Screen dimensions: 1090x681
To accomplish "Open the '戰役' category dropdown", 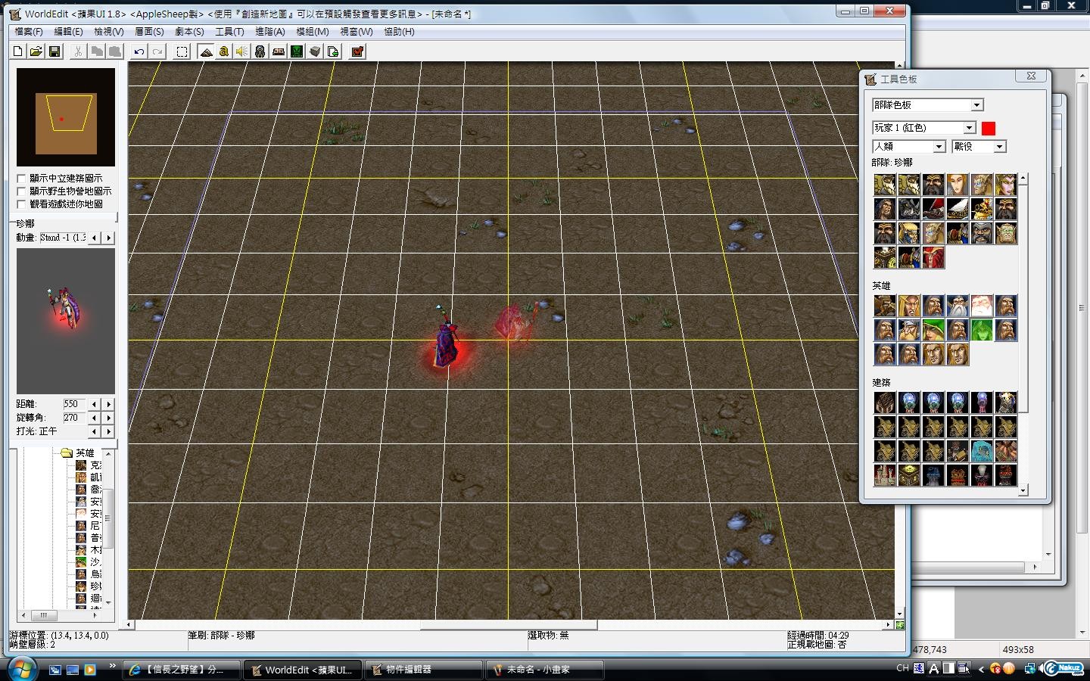I will point(979,147).
